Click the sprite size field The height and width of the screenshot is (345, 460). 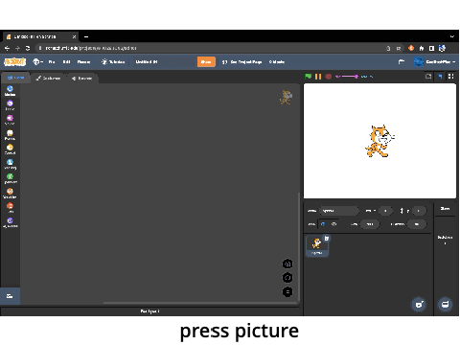coord(370,224)
